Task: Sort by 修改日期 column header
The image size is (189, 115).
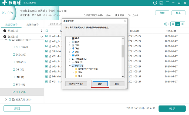Action: tap(171, 31)
